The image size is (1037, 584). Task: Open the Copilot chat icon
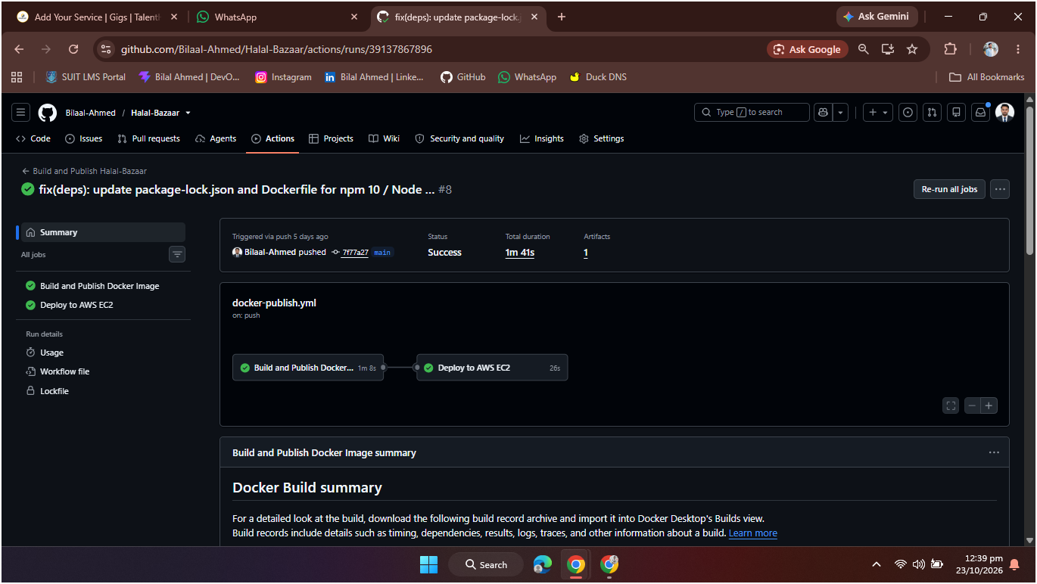click(823, 113)
